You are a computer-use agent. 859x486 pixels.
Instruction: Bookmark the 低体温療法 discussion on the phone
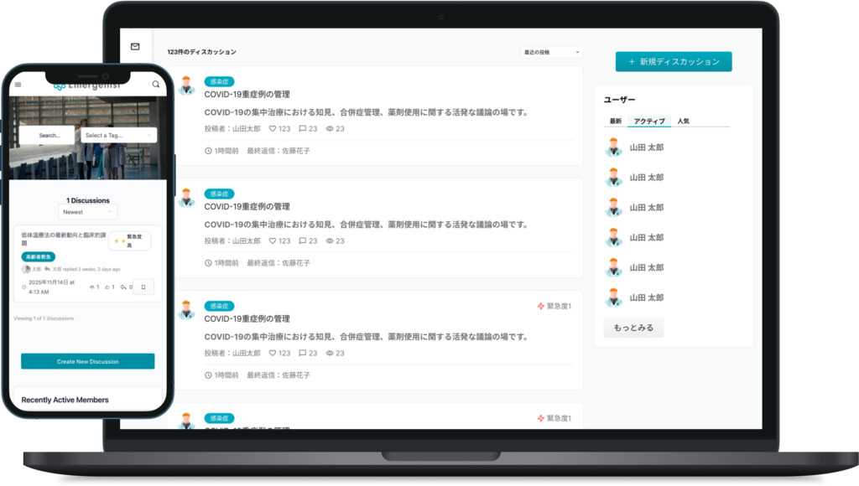pyautogui.click(x=143, y=287)
